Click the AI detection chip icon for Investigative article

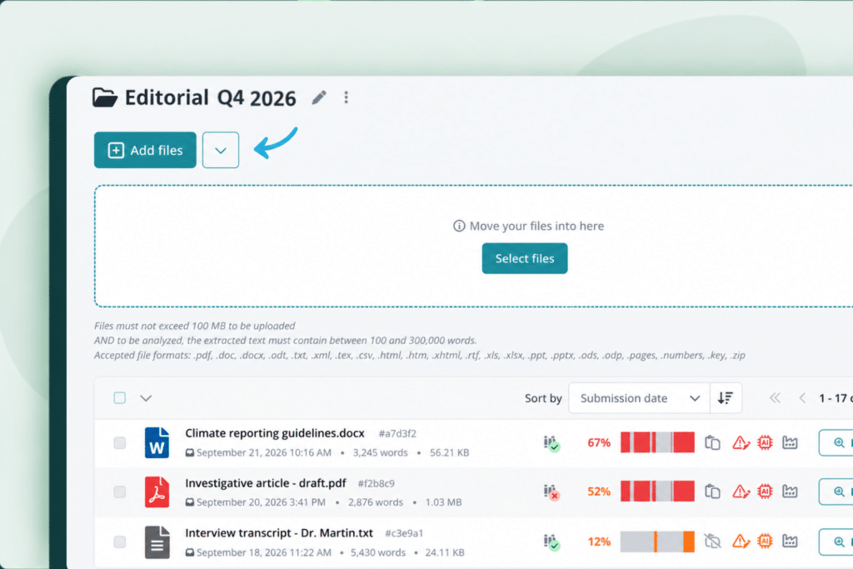[x=765, y=492]
